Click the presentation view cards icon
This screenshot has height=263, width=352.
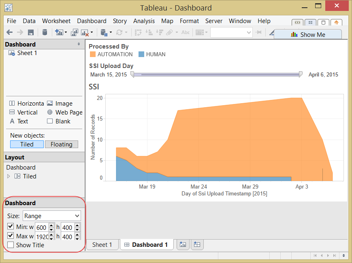point(200,32)
